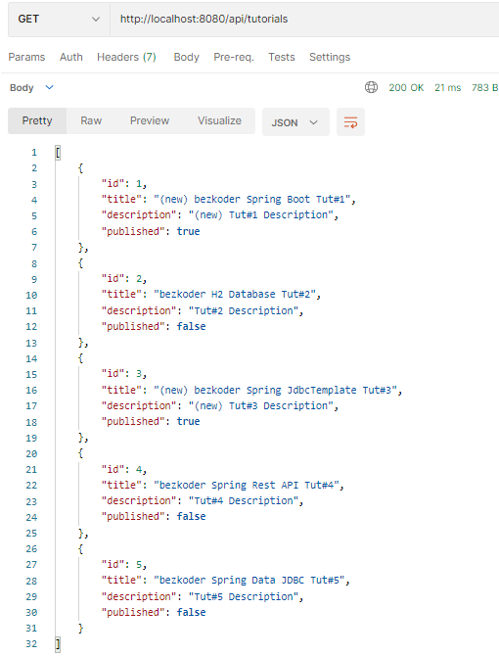Click the true value on line 6
This screenshot has width=499, height=656.
188,231
